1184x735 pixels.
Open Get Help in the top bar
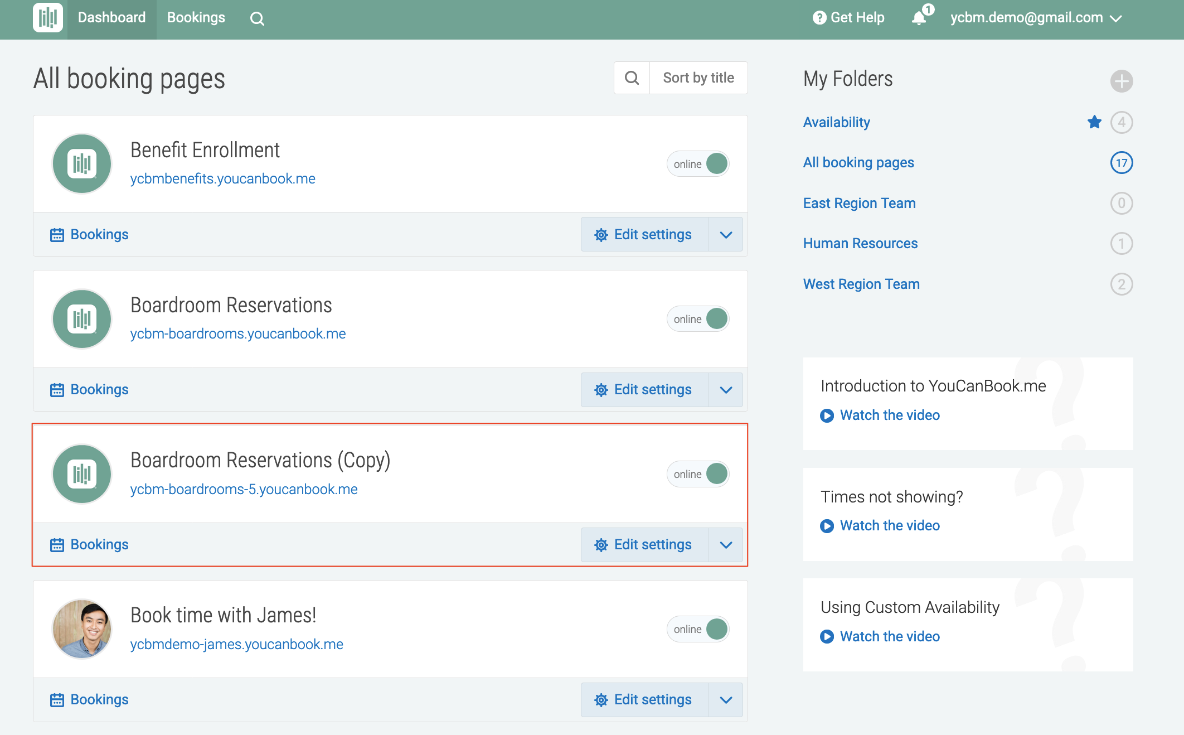848,18
